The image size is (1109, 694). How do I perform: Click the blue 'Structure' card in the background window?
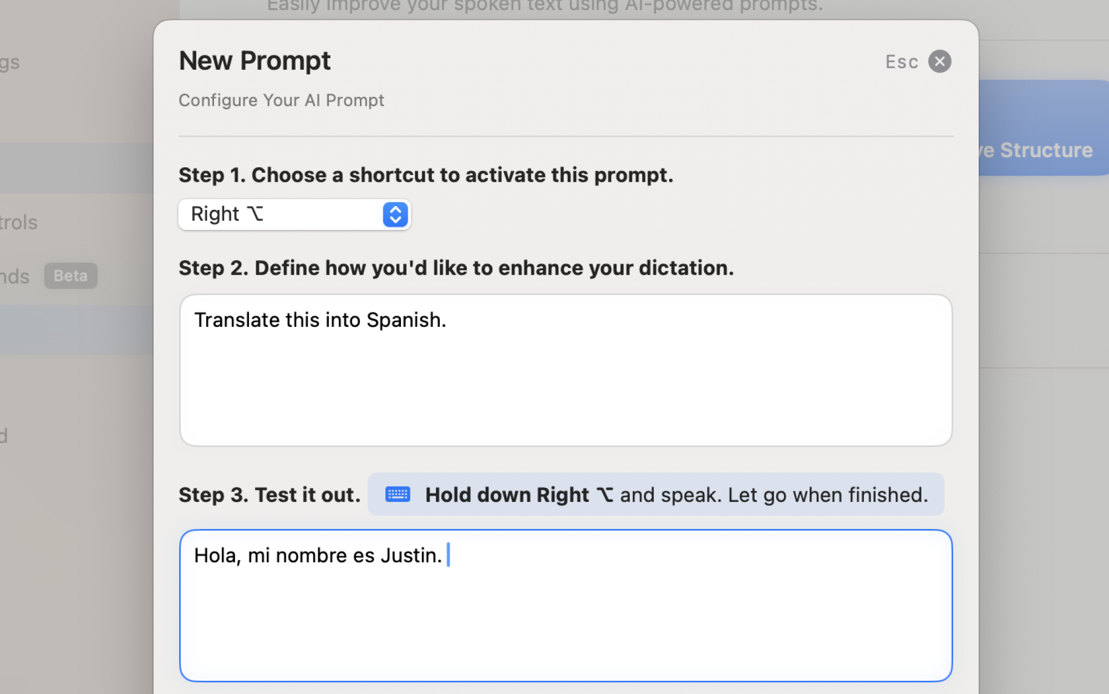1044,128
